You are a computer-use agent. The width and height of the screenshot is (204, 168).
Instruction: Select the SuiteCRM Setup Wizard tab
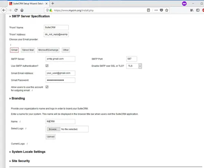point(28,3)
